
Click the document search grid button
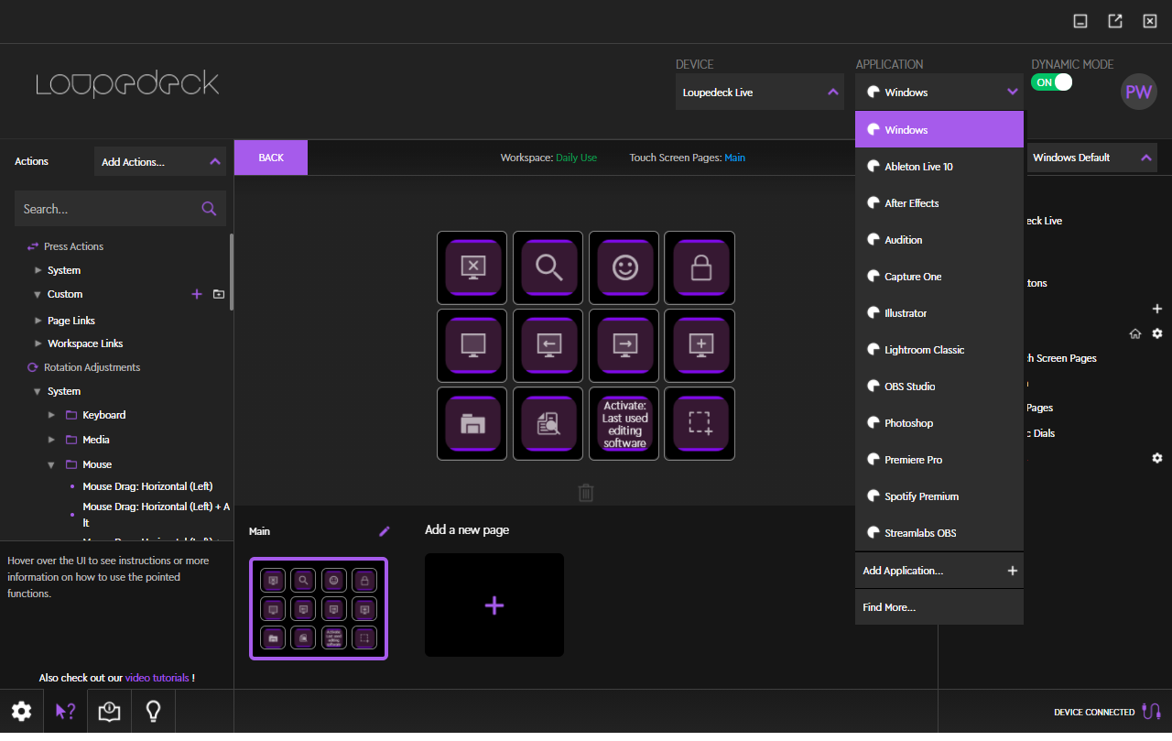[x=548, y=423]
